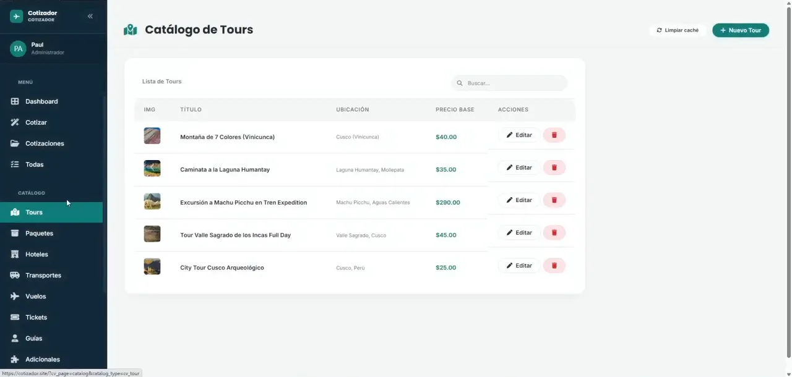Click the Todas list icon

[15, 164]
